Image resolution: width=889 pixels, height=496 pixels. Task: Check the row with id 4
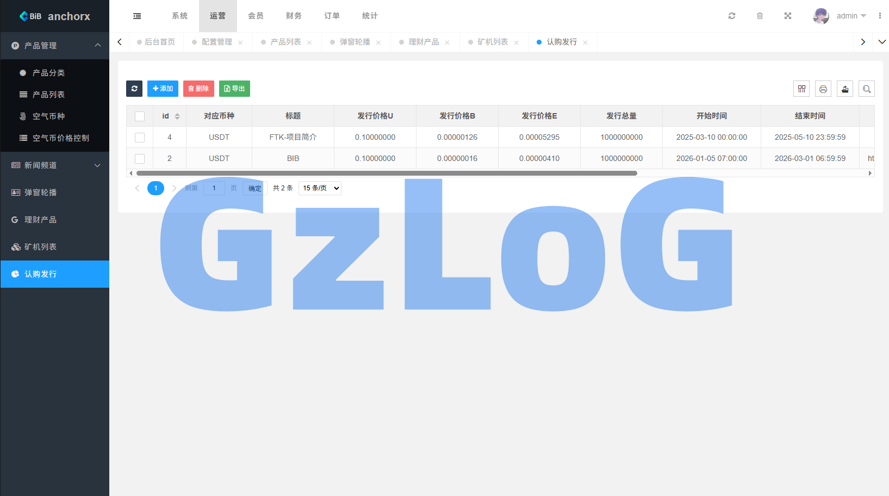tap(140, 137)
